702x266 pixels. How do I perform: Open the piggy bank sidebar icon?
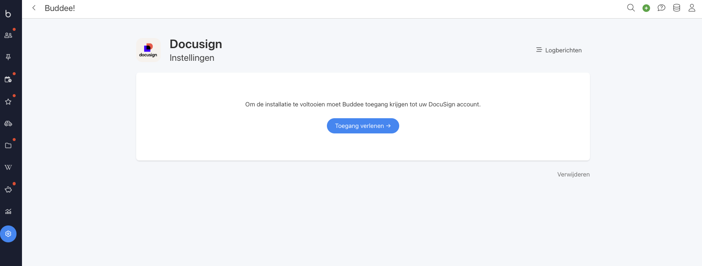[x=8, y=190]
